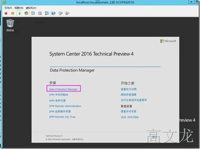Click the 访问 DPM 网站 link

click(x=130, y=117)
